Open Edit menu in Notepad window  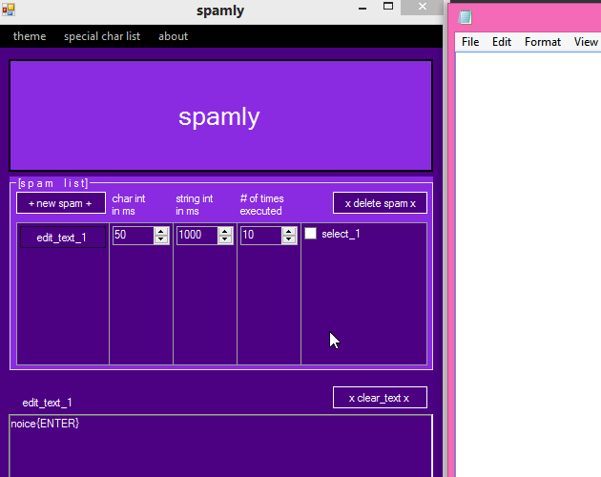502,42
